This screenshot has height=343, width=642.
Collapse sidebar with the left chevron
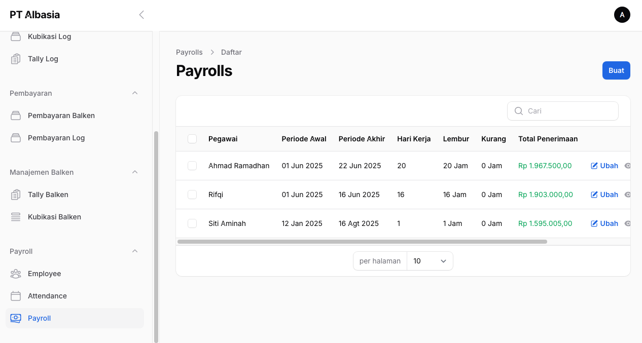tap(141, 15)
